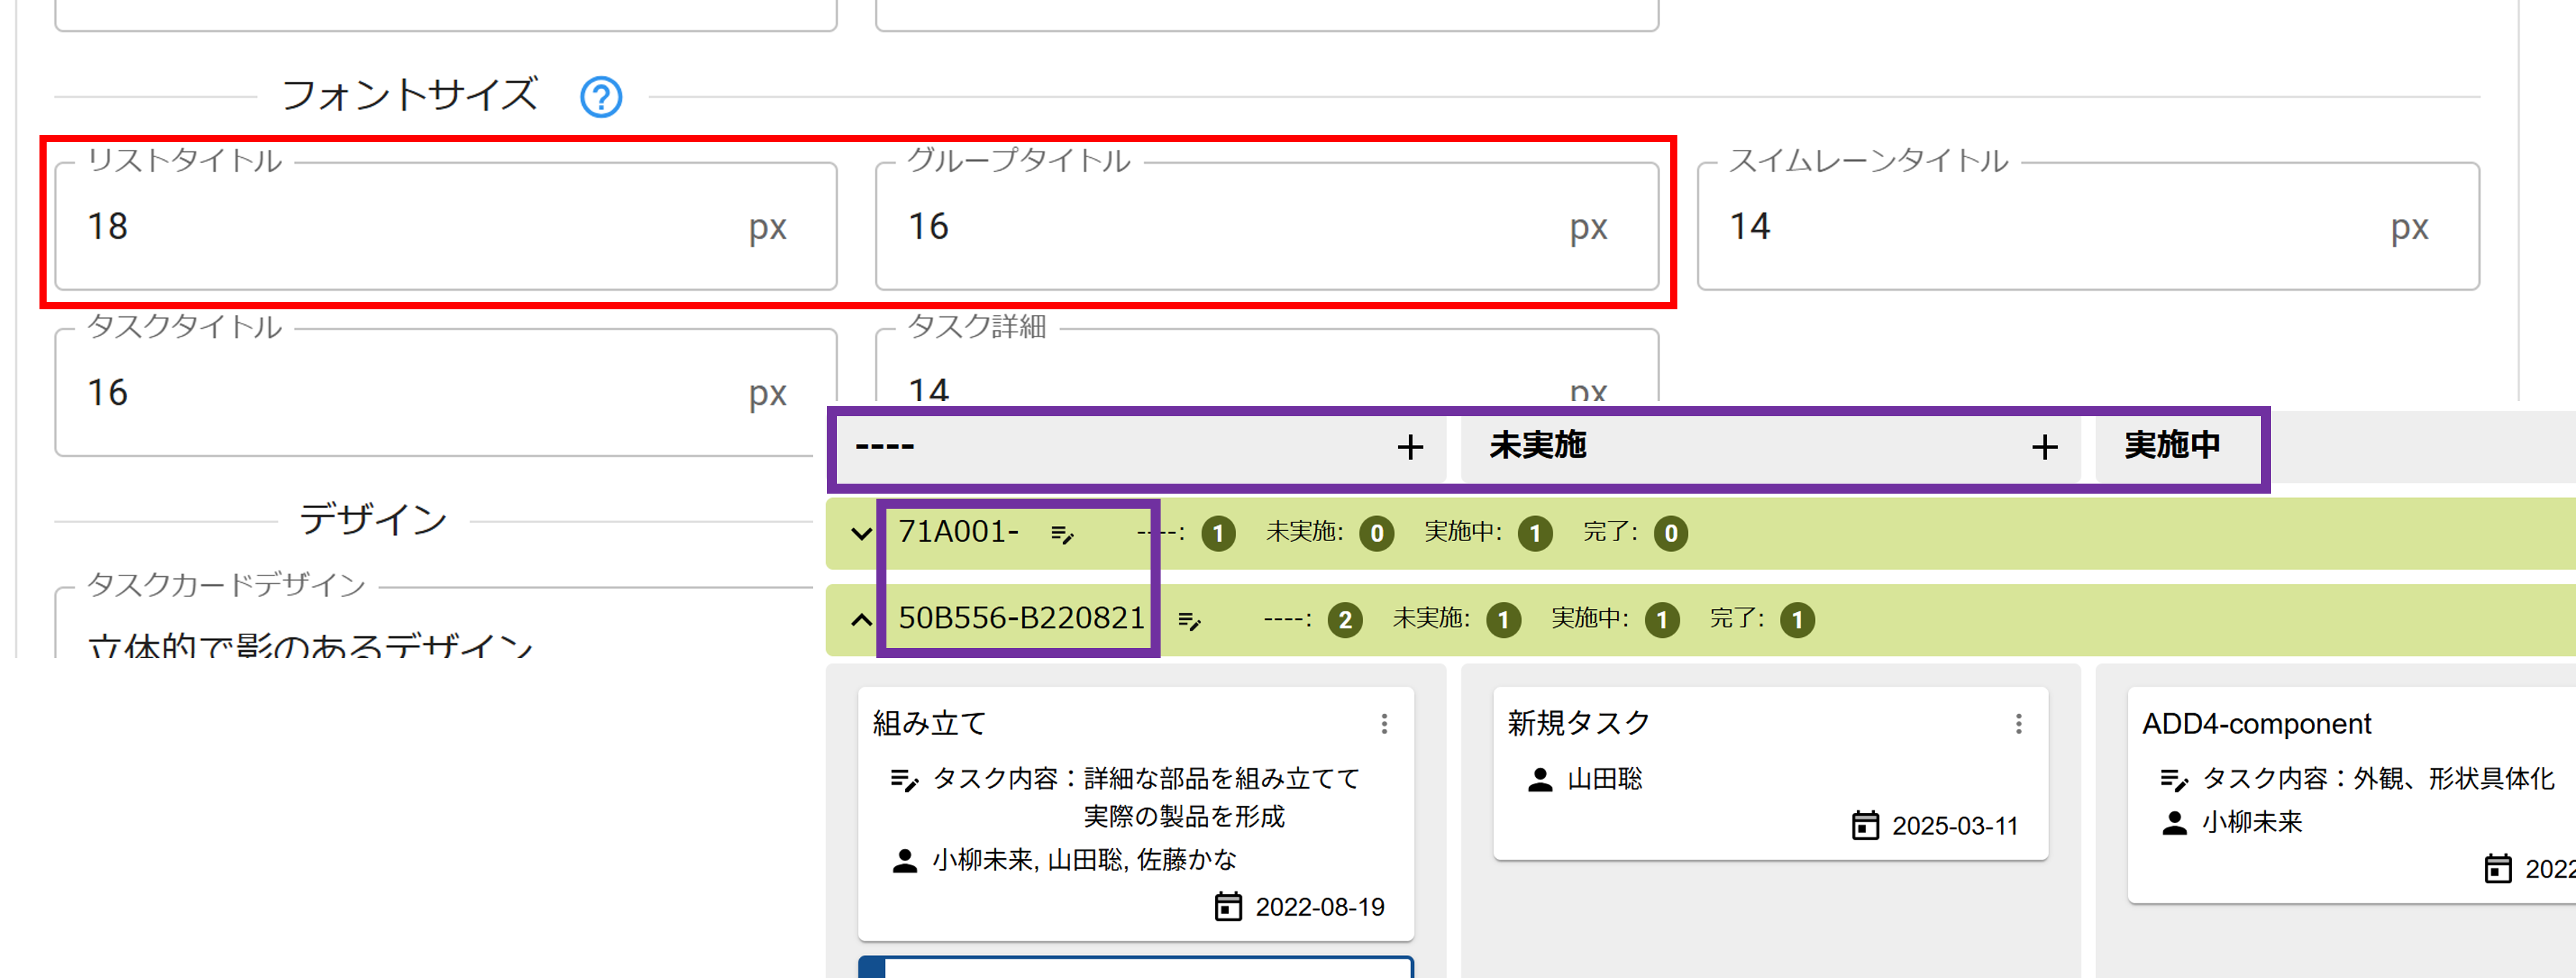Open the 新規タスク card three-dot menu
Image resolution: width=2576 pixels, height=978 pixels.
click(x=2018, y=723)
